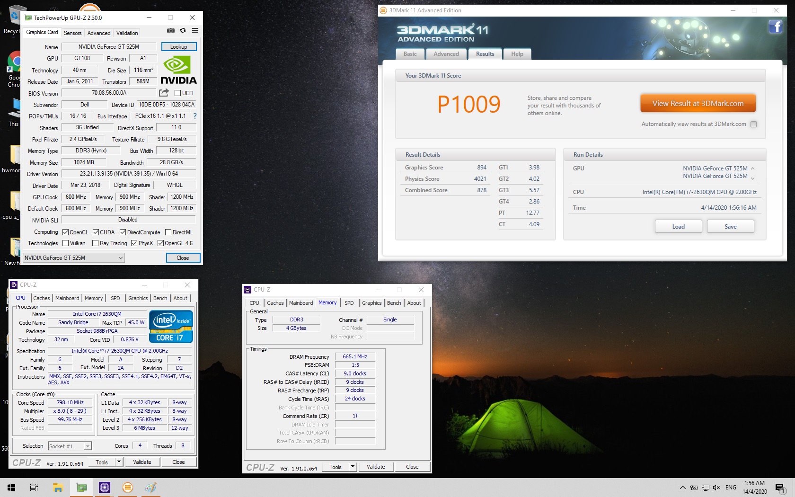Expand Tools arrow in CPU-Z Memory window
This screenshot has height=497, width=795.
(353, 467)
